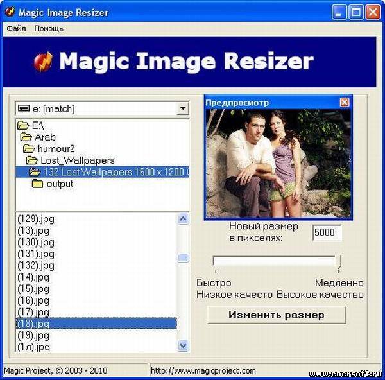This screenshot has width=385, height=380.
Task: Click the lightning logo in the blue banner
Action: pyautogui.click(x=43, y=62)
